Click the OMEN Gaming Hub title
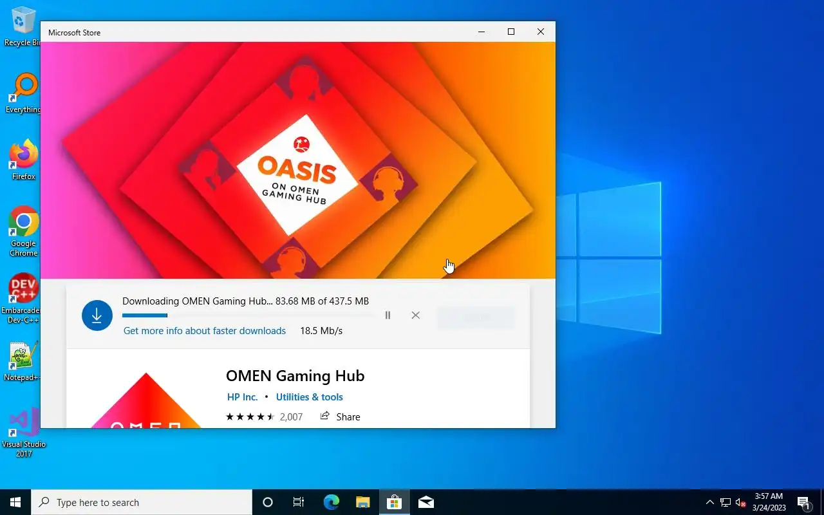This screenshot has width=824, height=515. [x=295, y=376]
